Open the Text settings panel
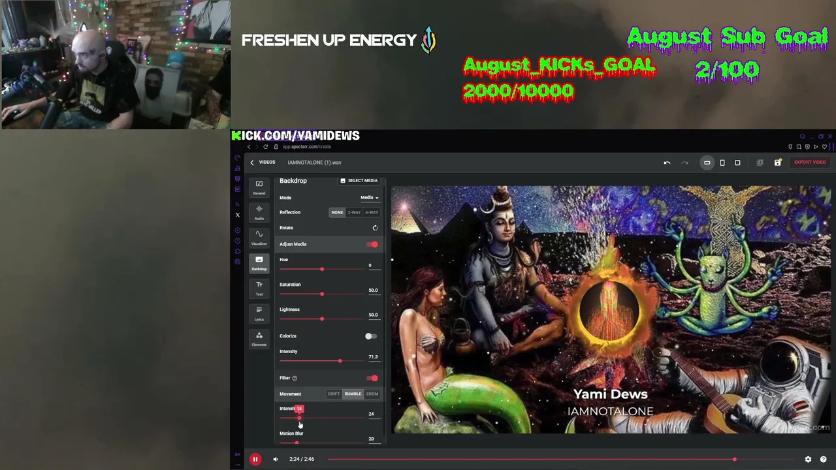The image size is (836, 470). pyautogui.click(x=259, y=288)
